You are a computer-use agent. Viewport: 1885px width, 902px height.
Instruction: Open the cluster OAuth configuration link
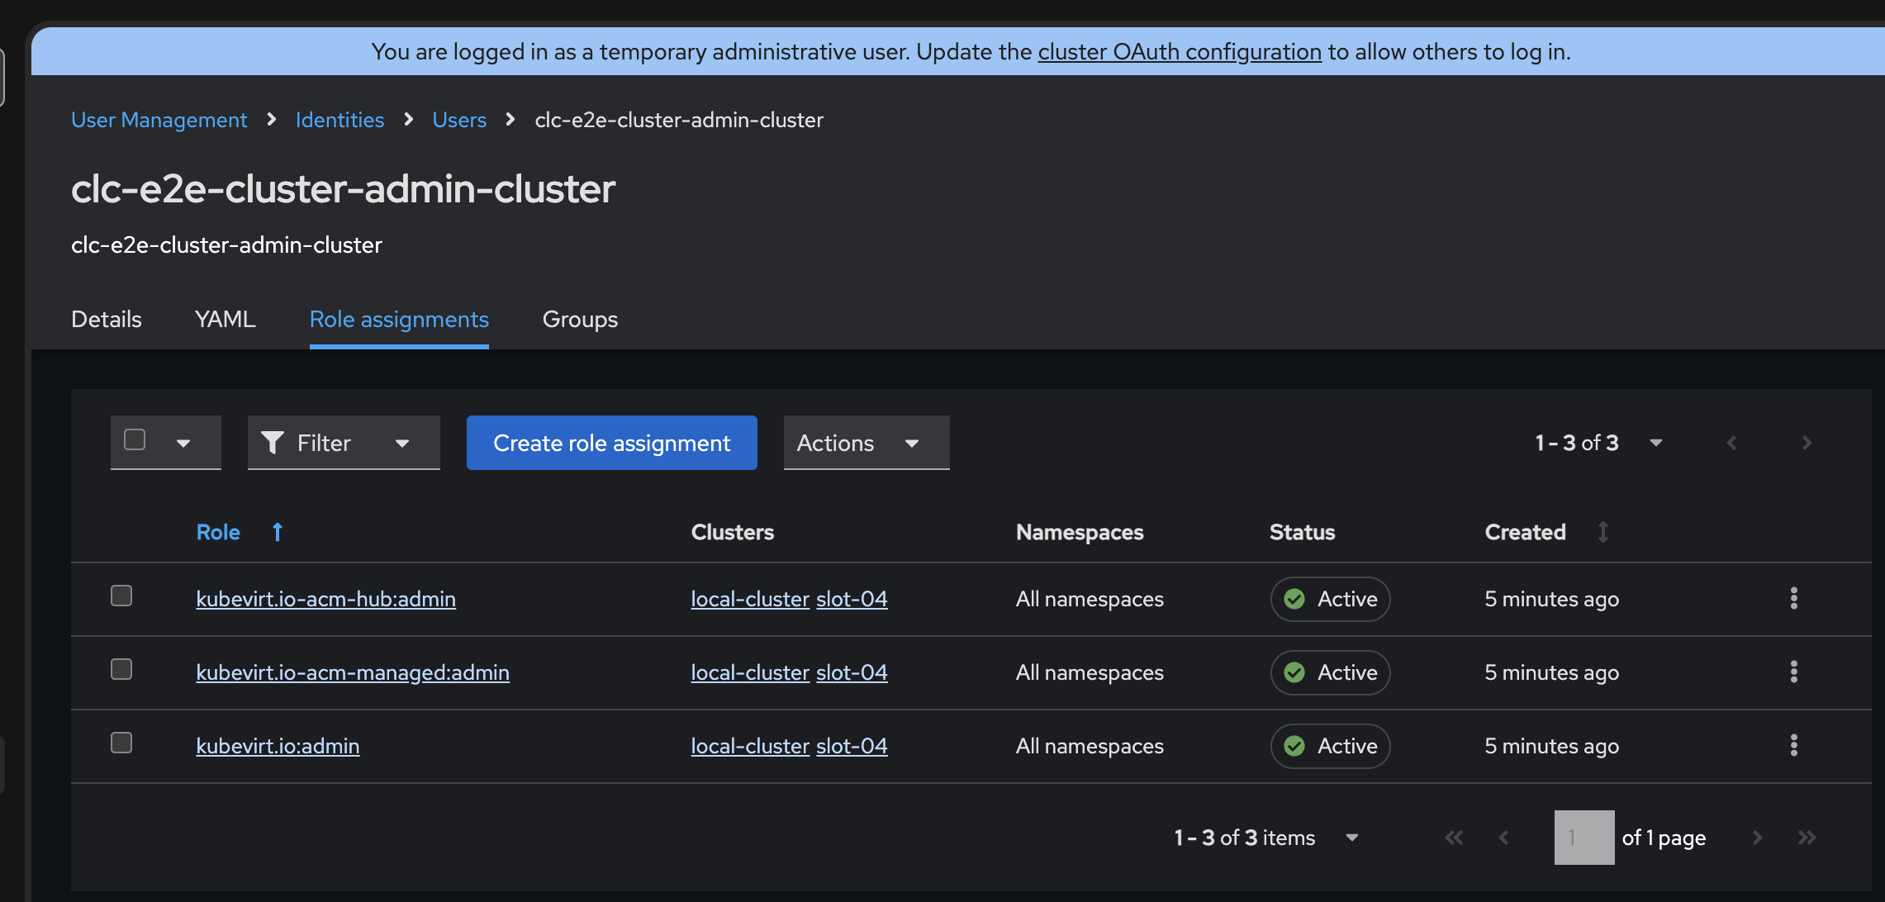coord(1179,51)
